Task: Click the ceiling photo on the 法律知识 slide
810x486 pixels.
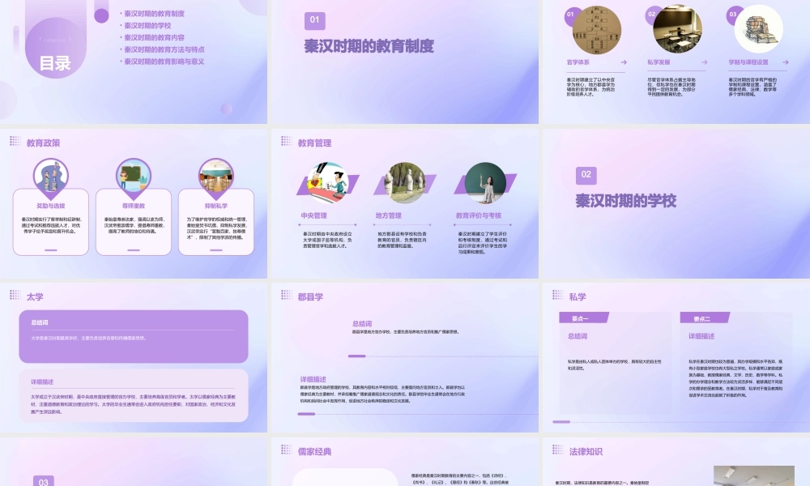Action: click(x=753, y=475)
